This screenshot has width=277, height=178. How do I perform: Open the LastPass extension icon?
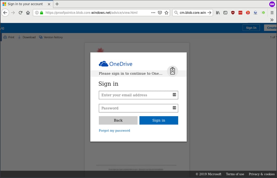pyautogui.click(x=240, y=13)
